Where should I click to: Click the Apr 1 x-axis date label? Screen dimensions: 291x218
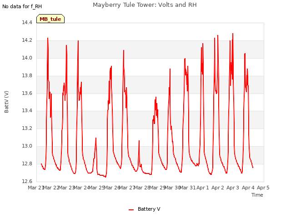203,188
